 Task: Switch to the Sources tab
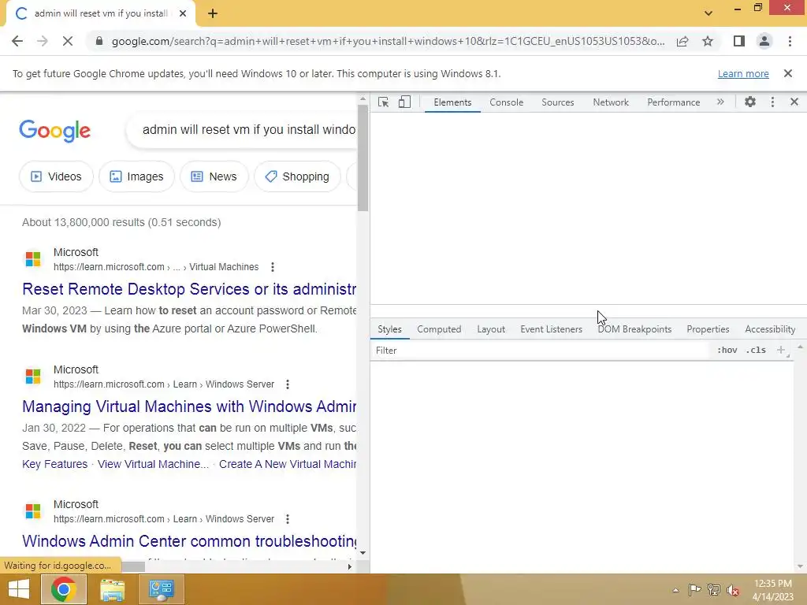(557, 102)
